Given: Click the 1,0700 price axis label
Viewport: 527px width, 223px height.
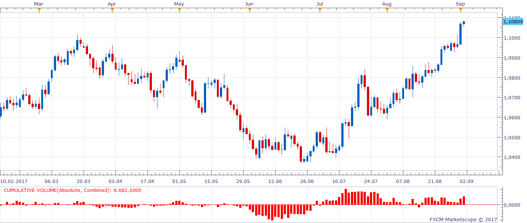Looking at the screenshot, I should (x=513, y=98).
